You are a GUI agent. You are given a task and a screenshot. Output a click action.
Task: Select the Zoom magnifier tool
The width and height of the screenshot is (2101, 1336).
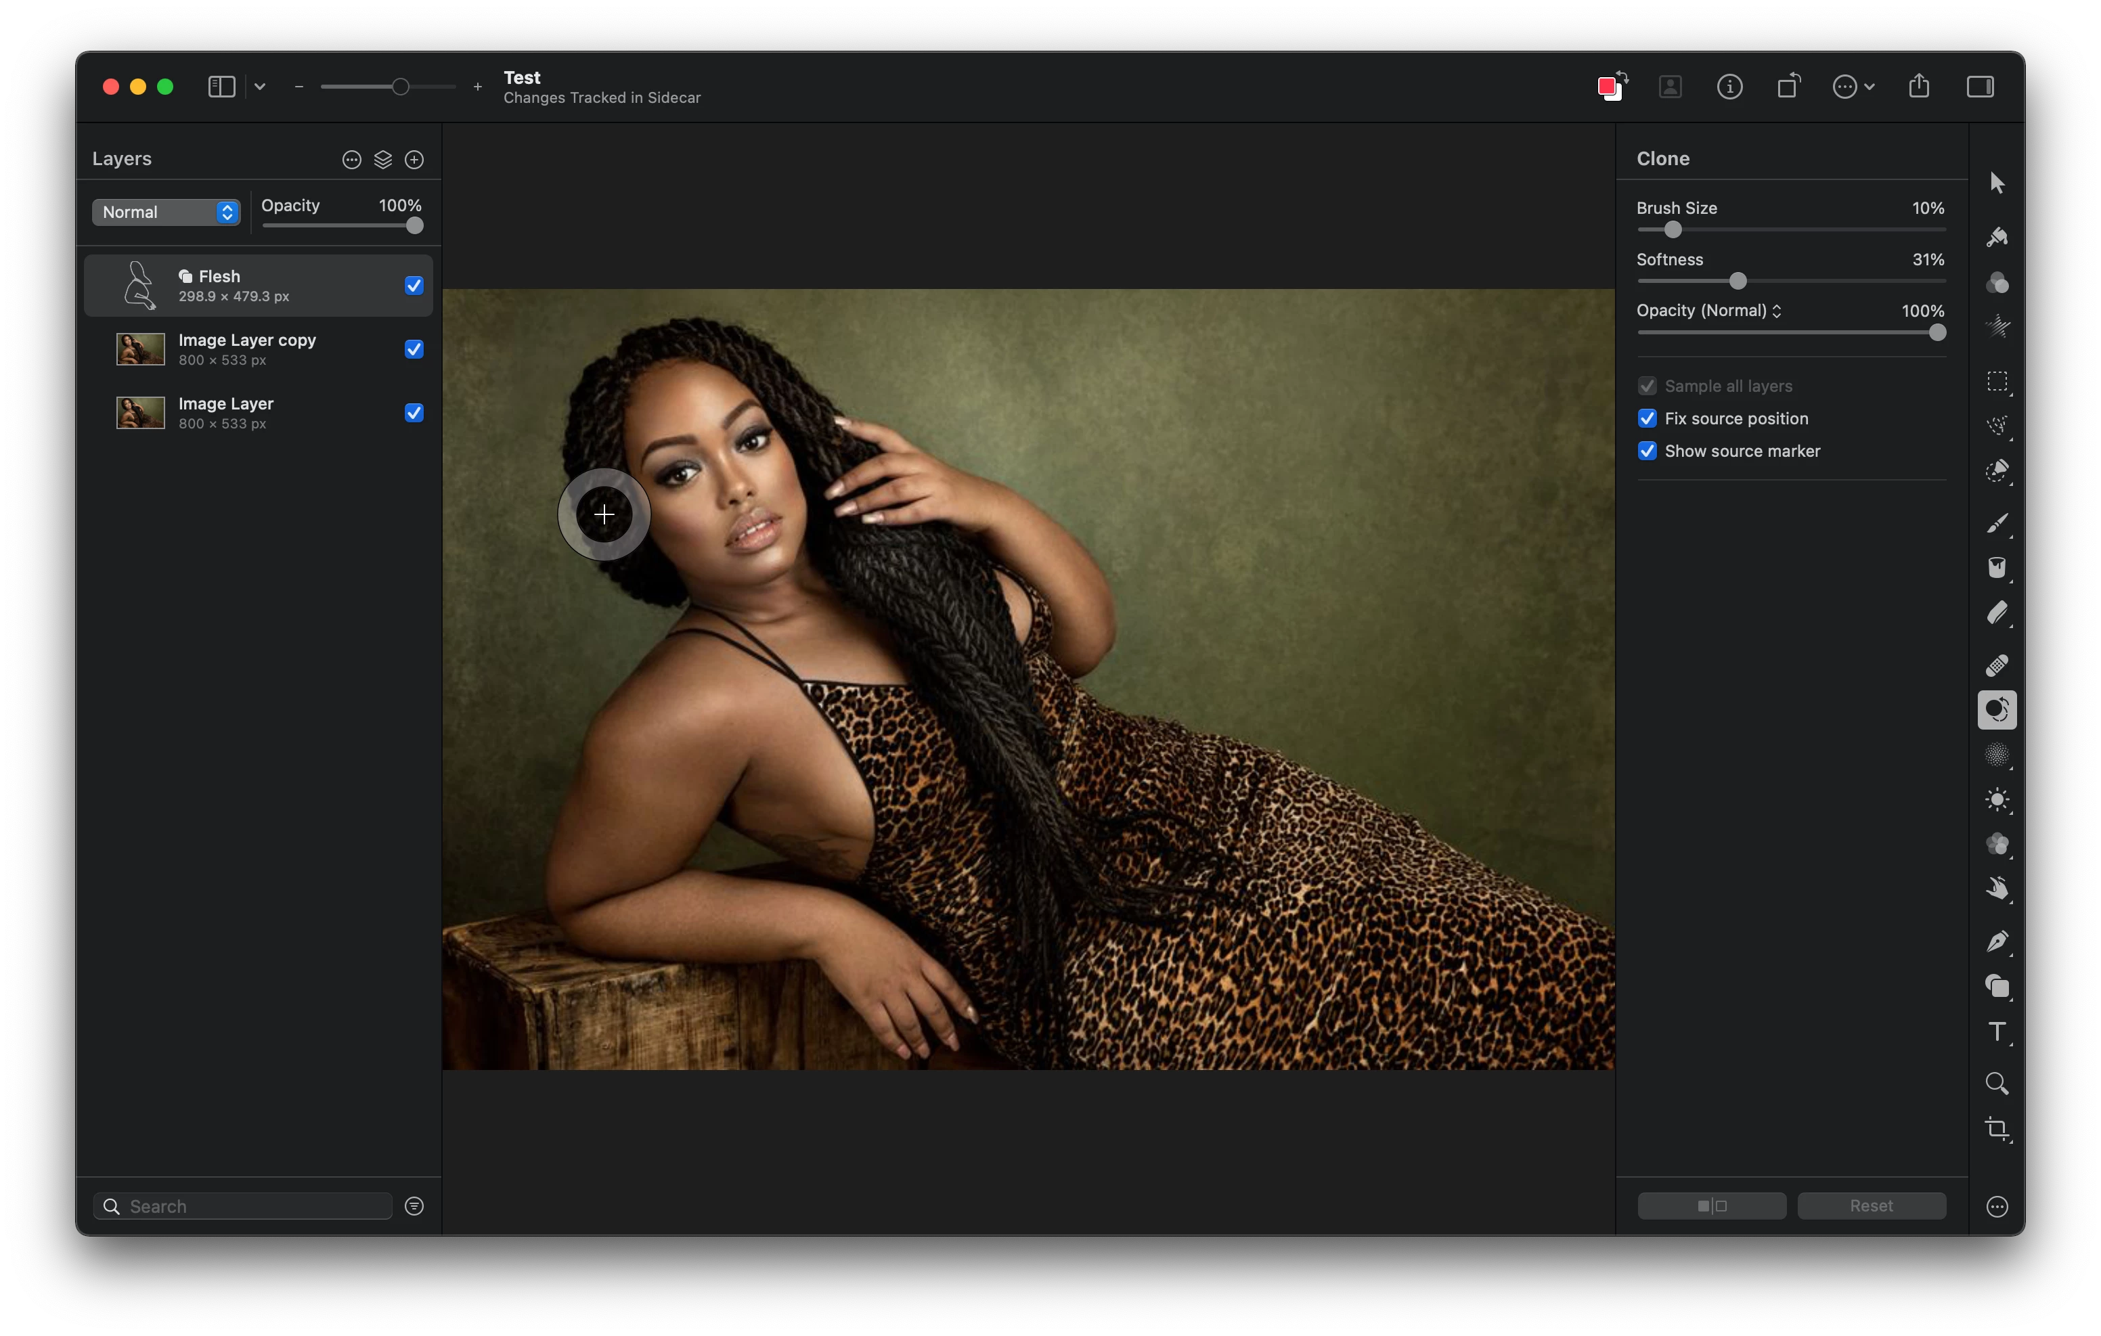click(x=1996, y=1083)
